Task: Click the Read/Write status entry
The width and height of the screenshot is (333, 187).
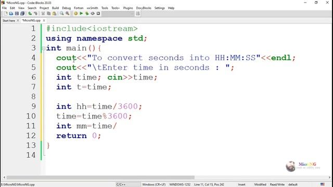Action: point(277,184)
